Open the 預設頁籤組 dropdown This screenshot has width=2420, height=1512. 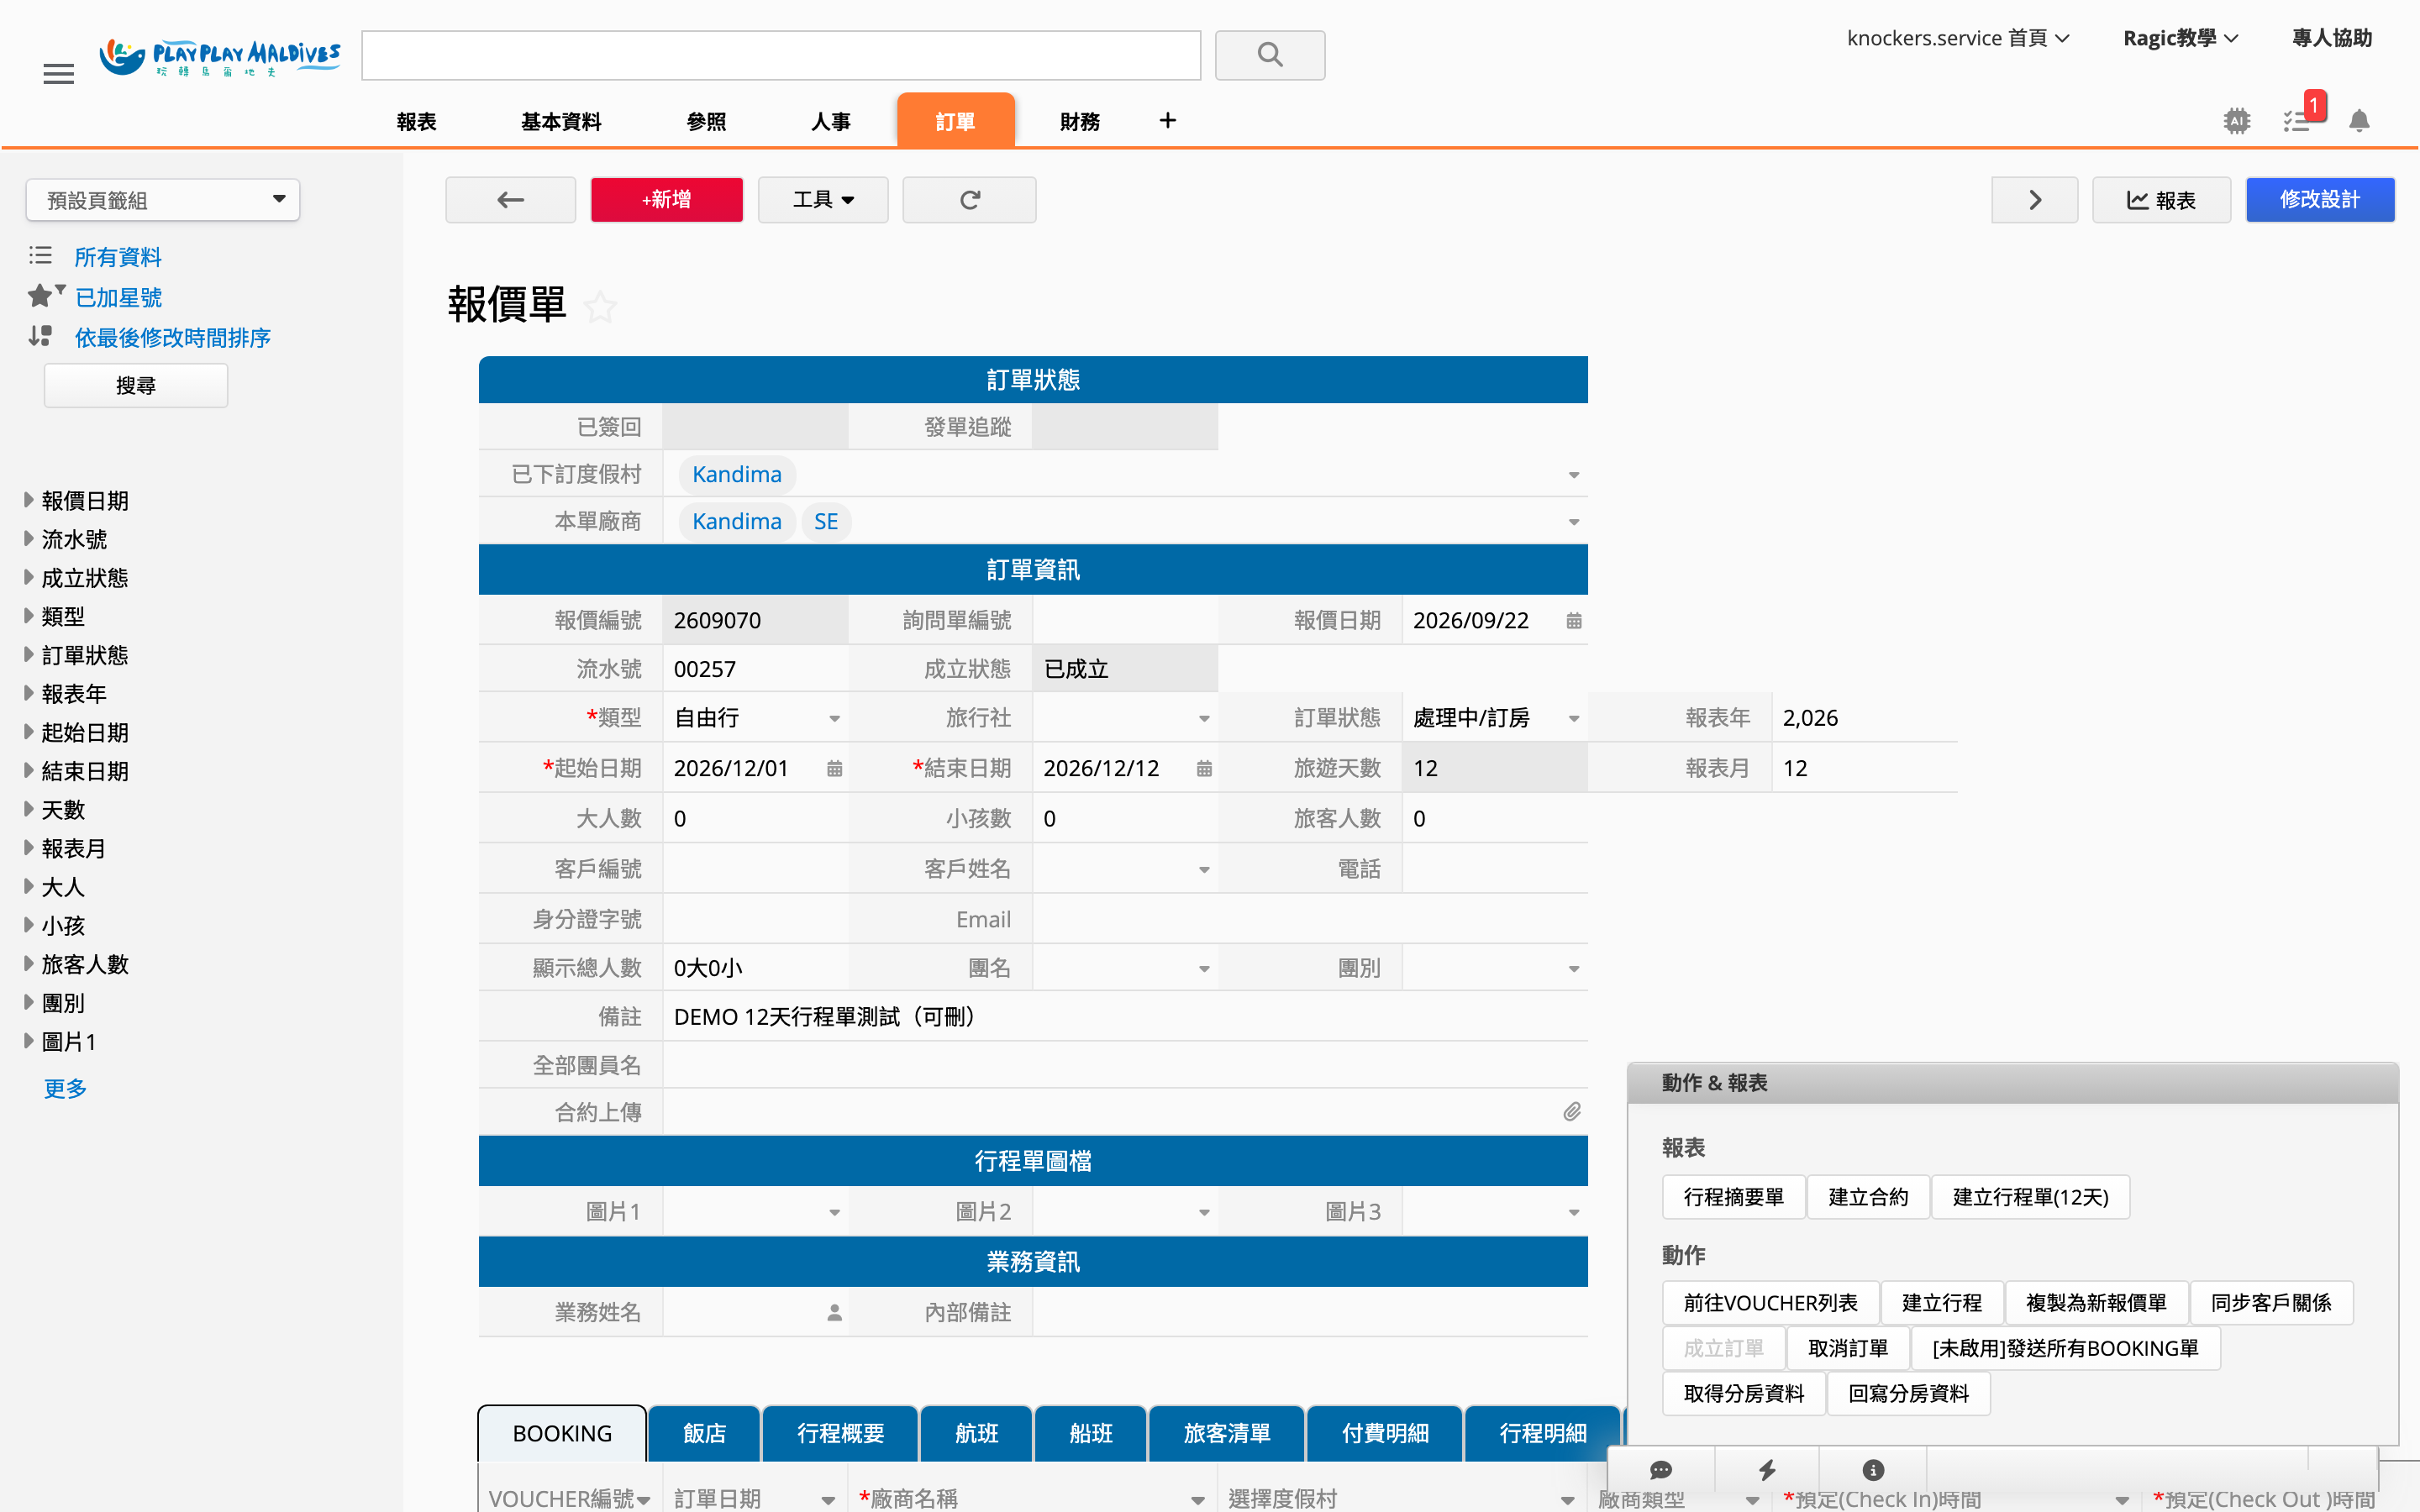(x=163, y=200)
